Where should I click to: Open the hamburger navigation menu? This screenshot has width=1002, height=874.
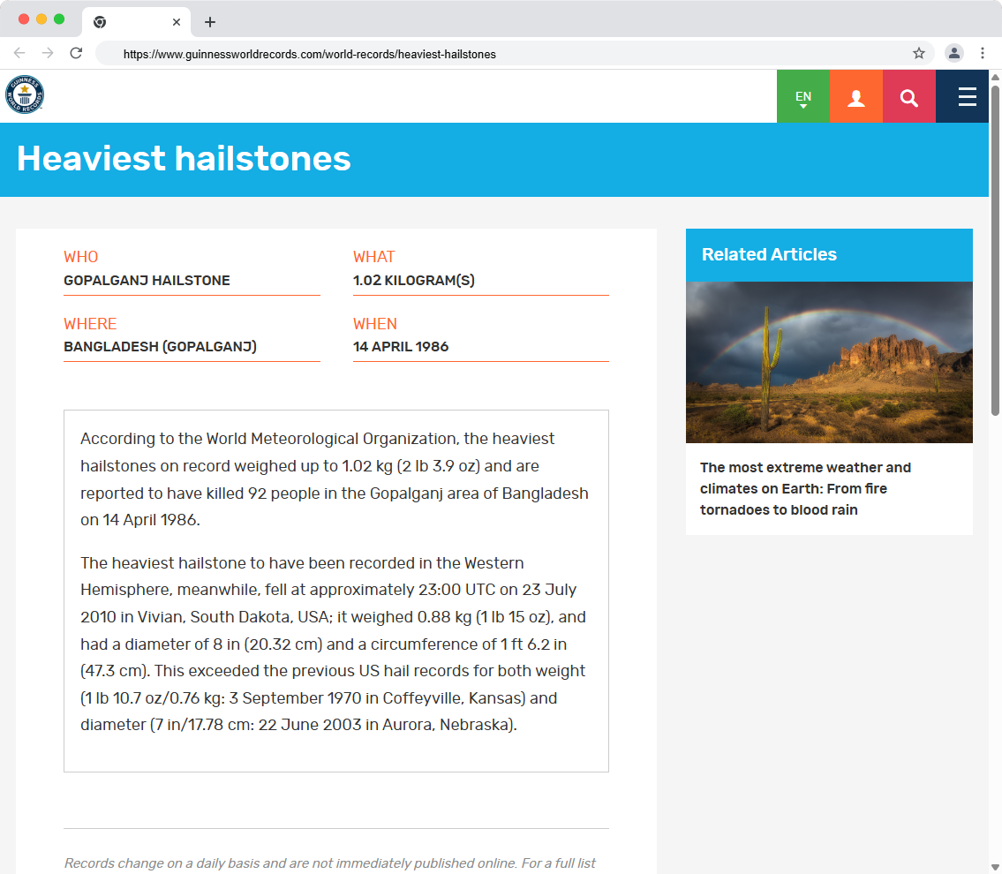coord(967,96)
